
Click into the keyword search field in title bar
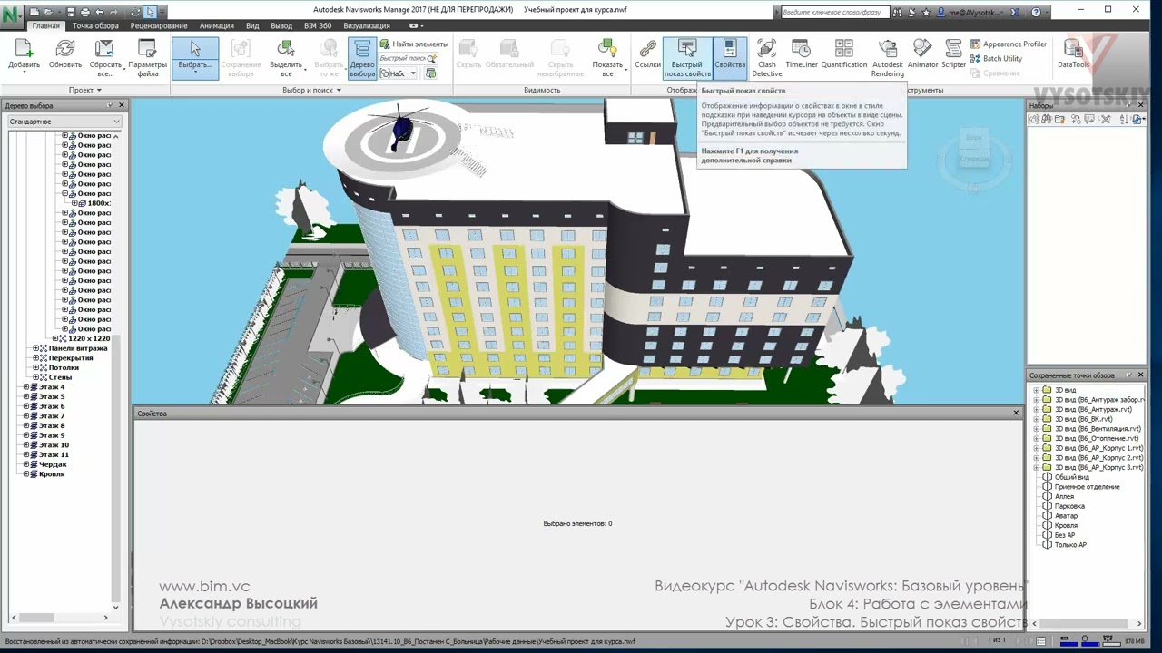833,12
